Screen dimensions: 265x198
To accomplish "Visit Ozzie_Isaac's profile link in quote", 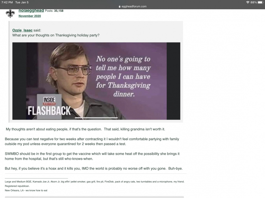I will pyautogui.click(x=22, y=30).
